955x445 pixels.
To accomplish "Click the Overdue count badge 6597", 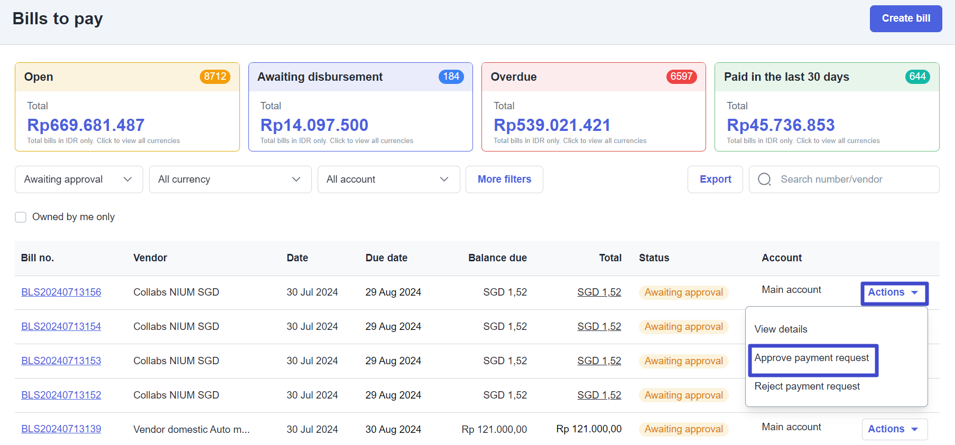I will click(x=681, y=77).
